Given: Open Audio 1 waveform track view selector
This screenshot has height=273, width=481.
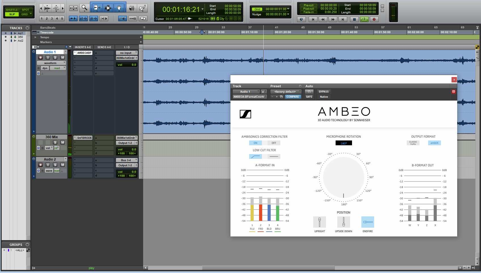Looking at the screenshot, I should [x=51, y=63].
